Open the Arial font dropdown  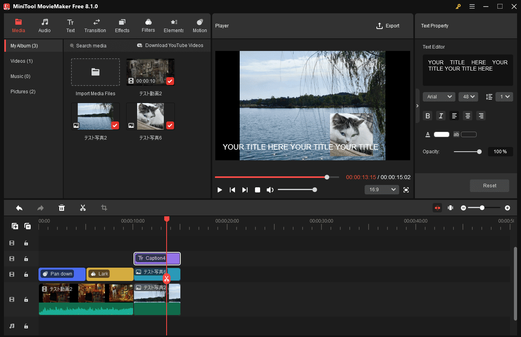click(439, 97)
